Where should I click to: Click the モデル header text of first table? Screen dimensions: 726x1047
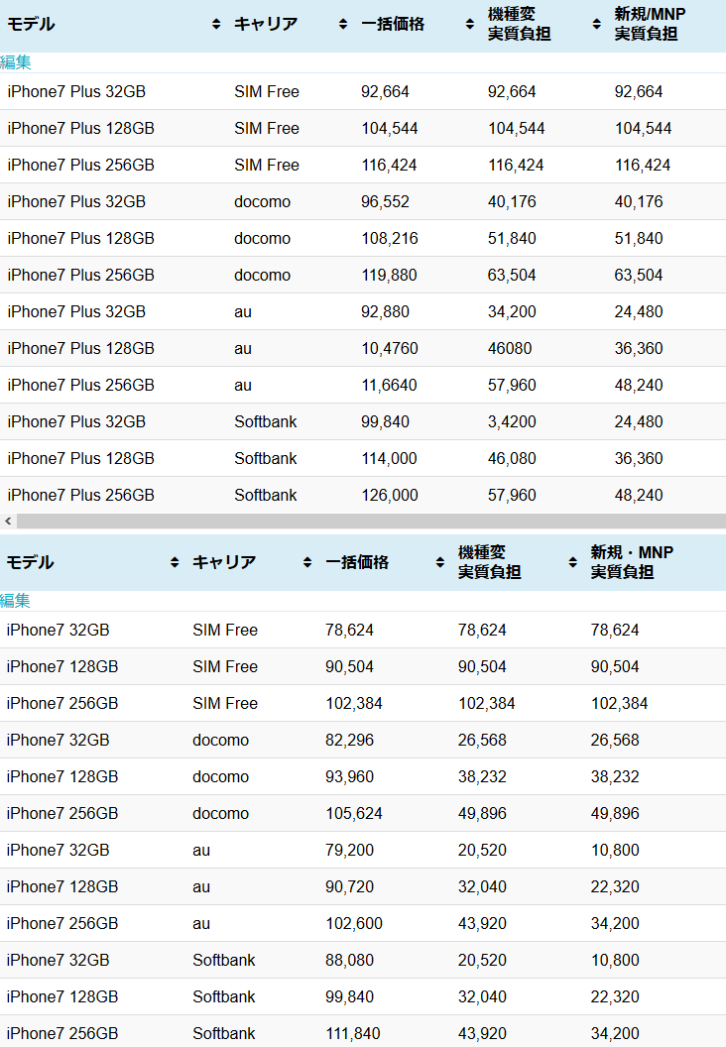point(31,24)
